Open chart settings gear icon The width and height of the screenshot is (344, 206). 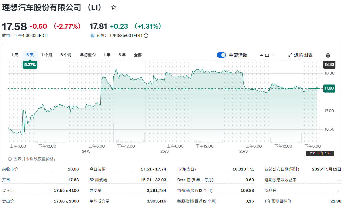[x=328, y=55]
